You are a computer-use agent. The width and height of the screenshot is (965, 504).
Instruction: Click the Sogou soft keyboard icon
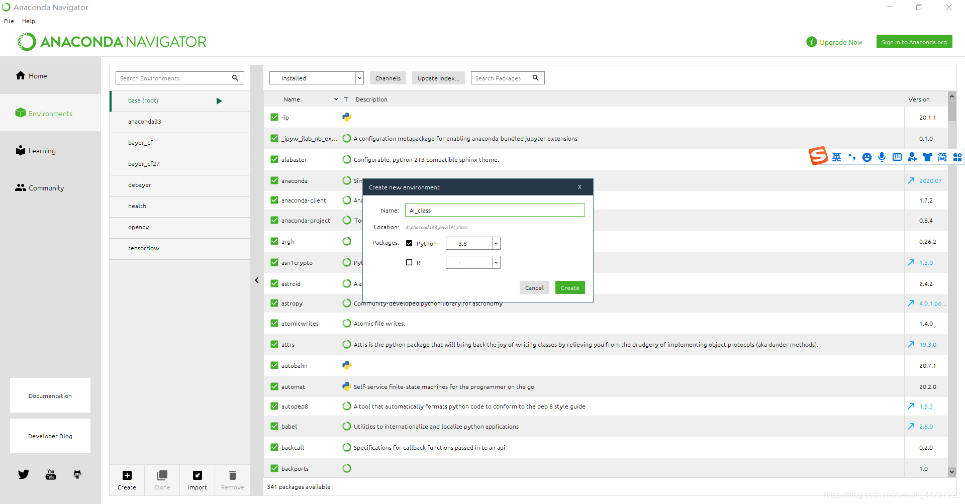(897, 157)
